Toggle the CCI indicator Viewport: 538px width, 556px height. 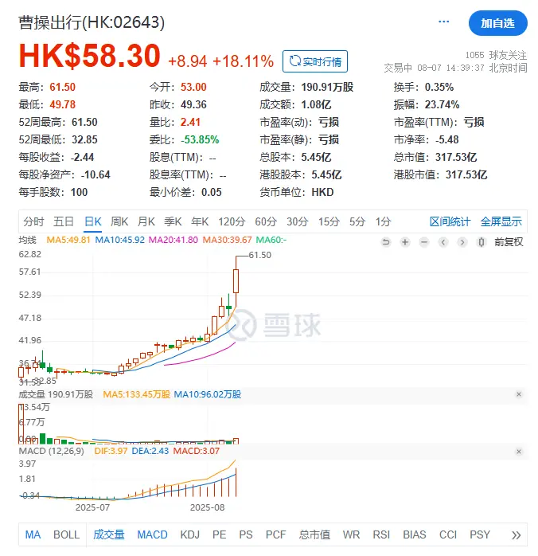tap(448, 534)
